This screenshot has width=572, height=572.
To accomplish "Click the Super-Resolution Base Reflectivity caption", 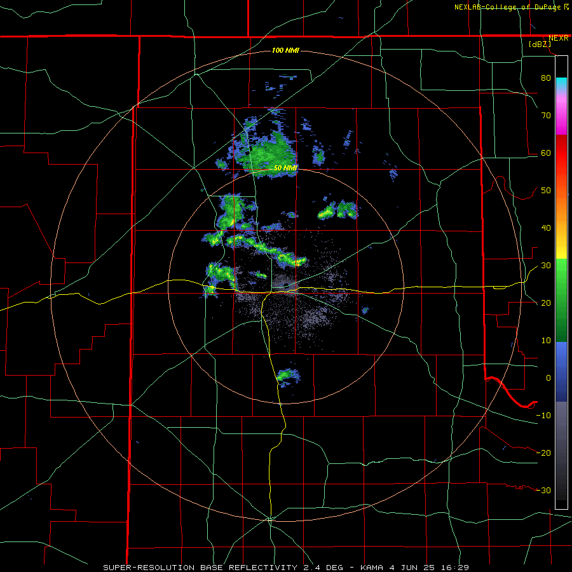I will pos(285,568).
